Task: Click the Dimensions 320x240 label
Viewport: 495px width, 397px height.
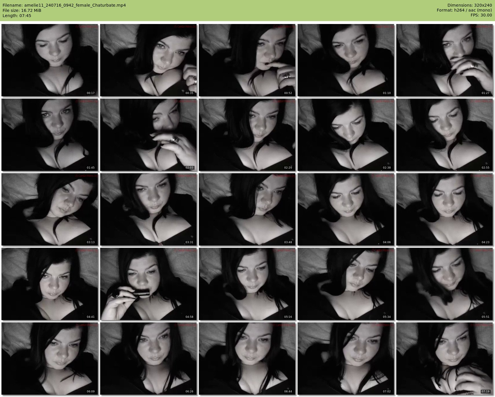Action: point(470,5)
